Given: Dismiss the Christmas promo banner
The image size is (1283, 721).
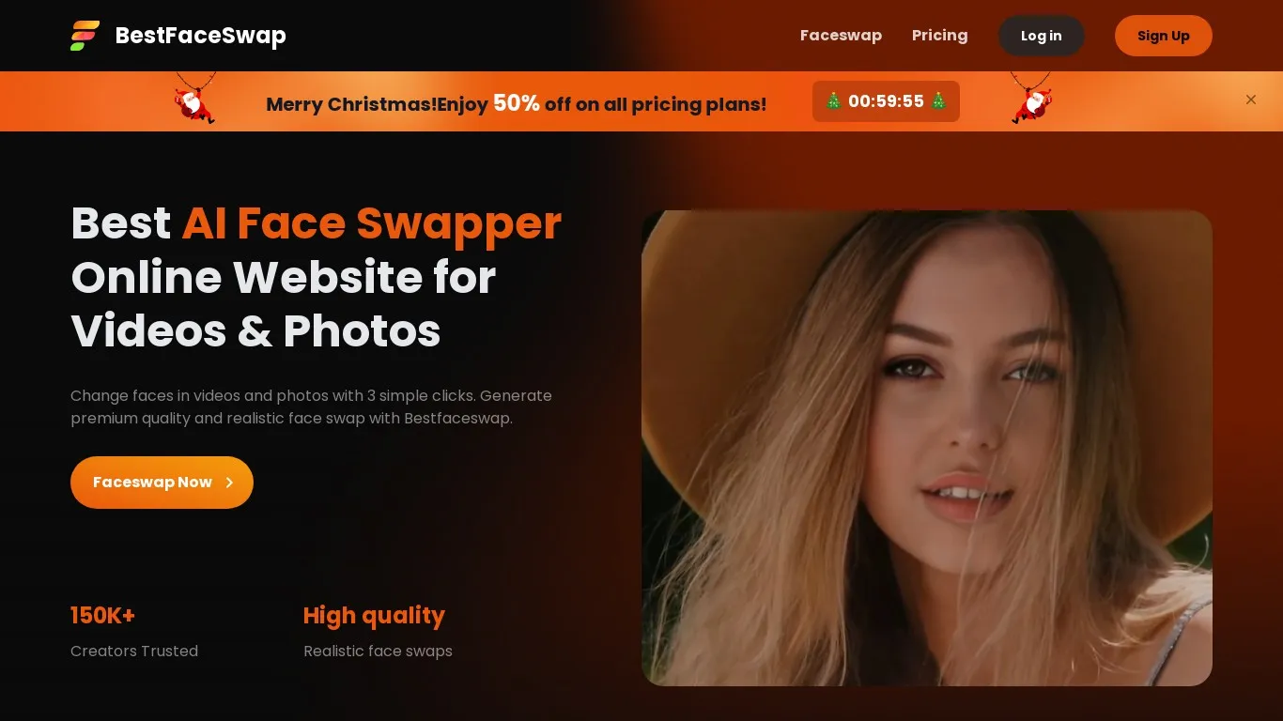Looking at the screenshot, I should 1250,100.
